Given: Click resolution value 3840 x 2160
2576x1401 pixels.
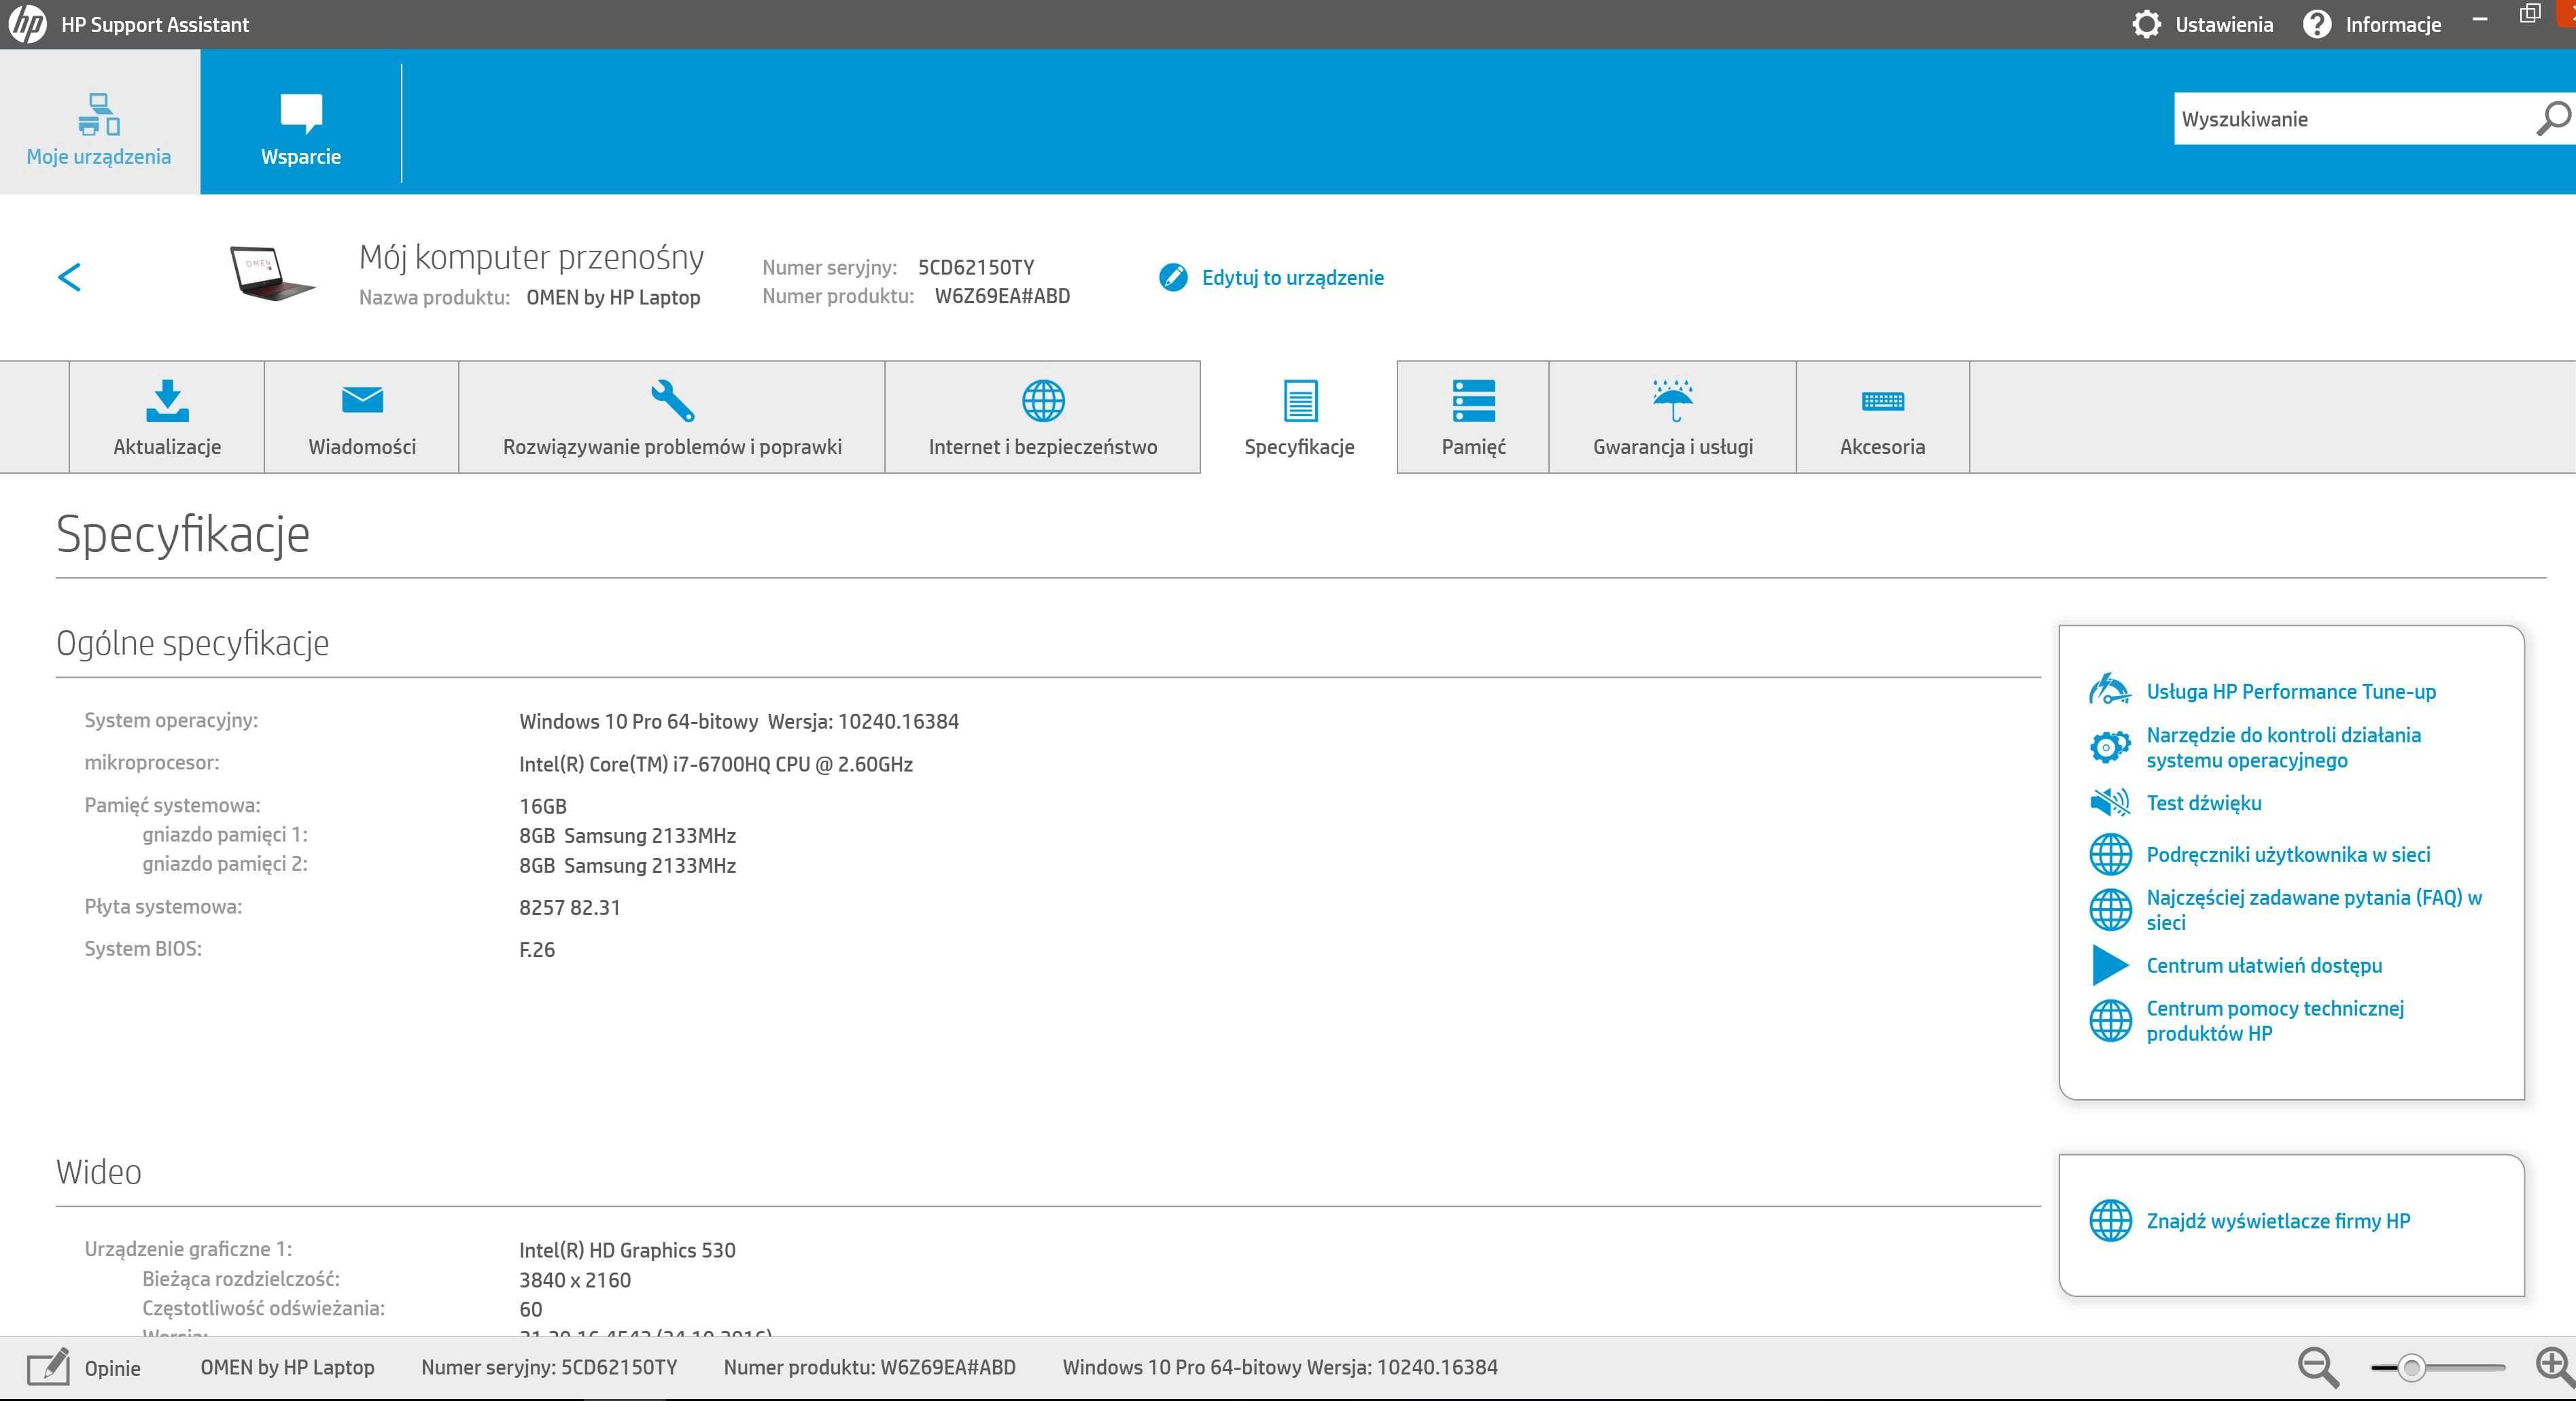Looking at the screenshot, I should [575, 1280].
